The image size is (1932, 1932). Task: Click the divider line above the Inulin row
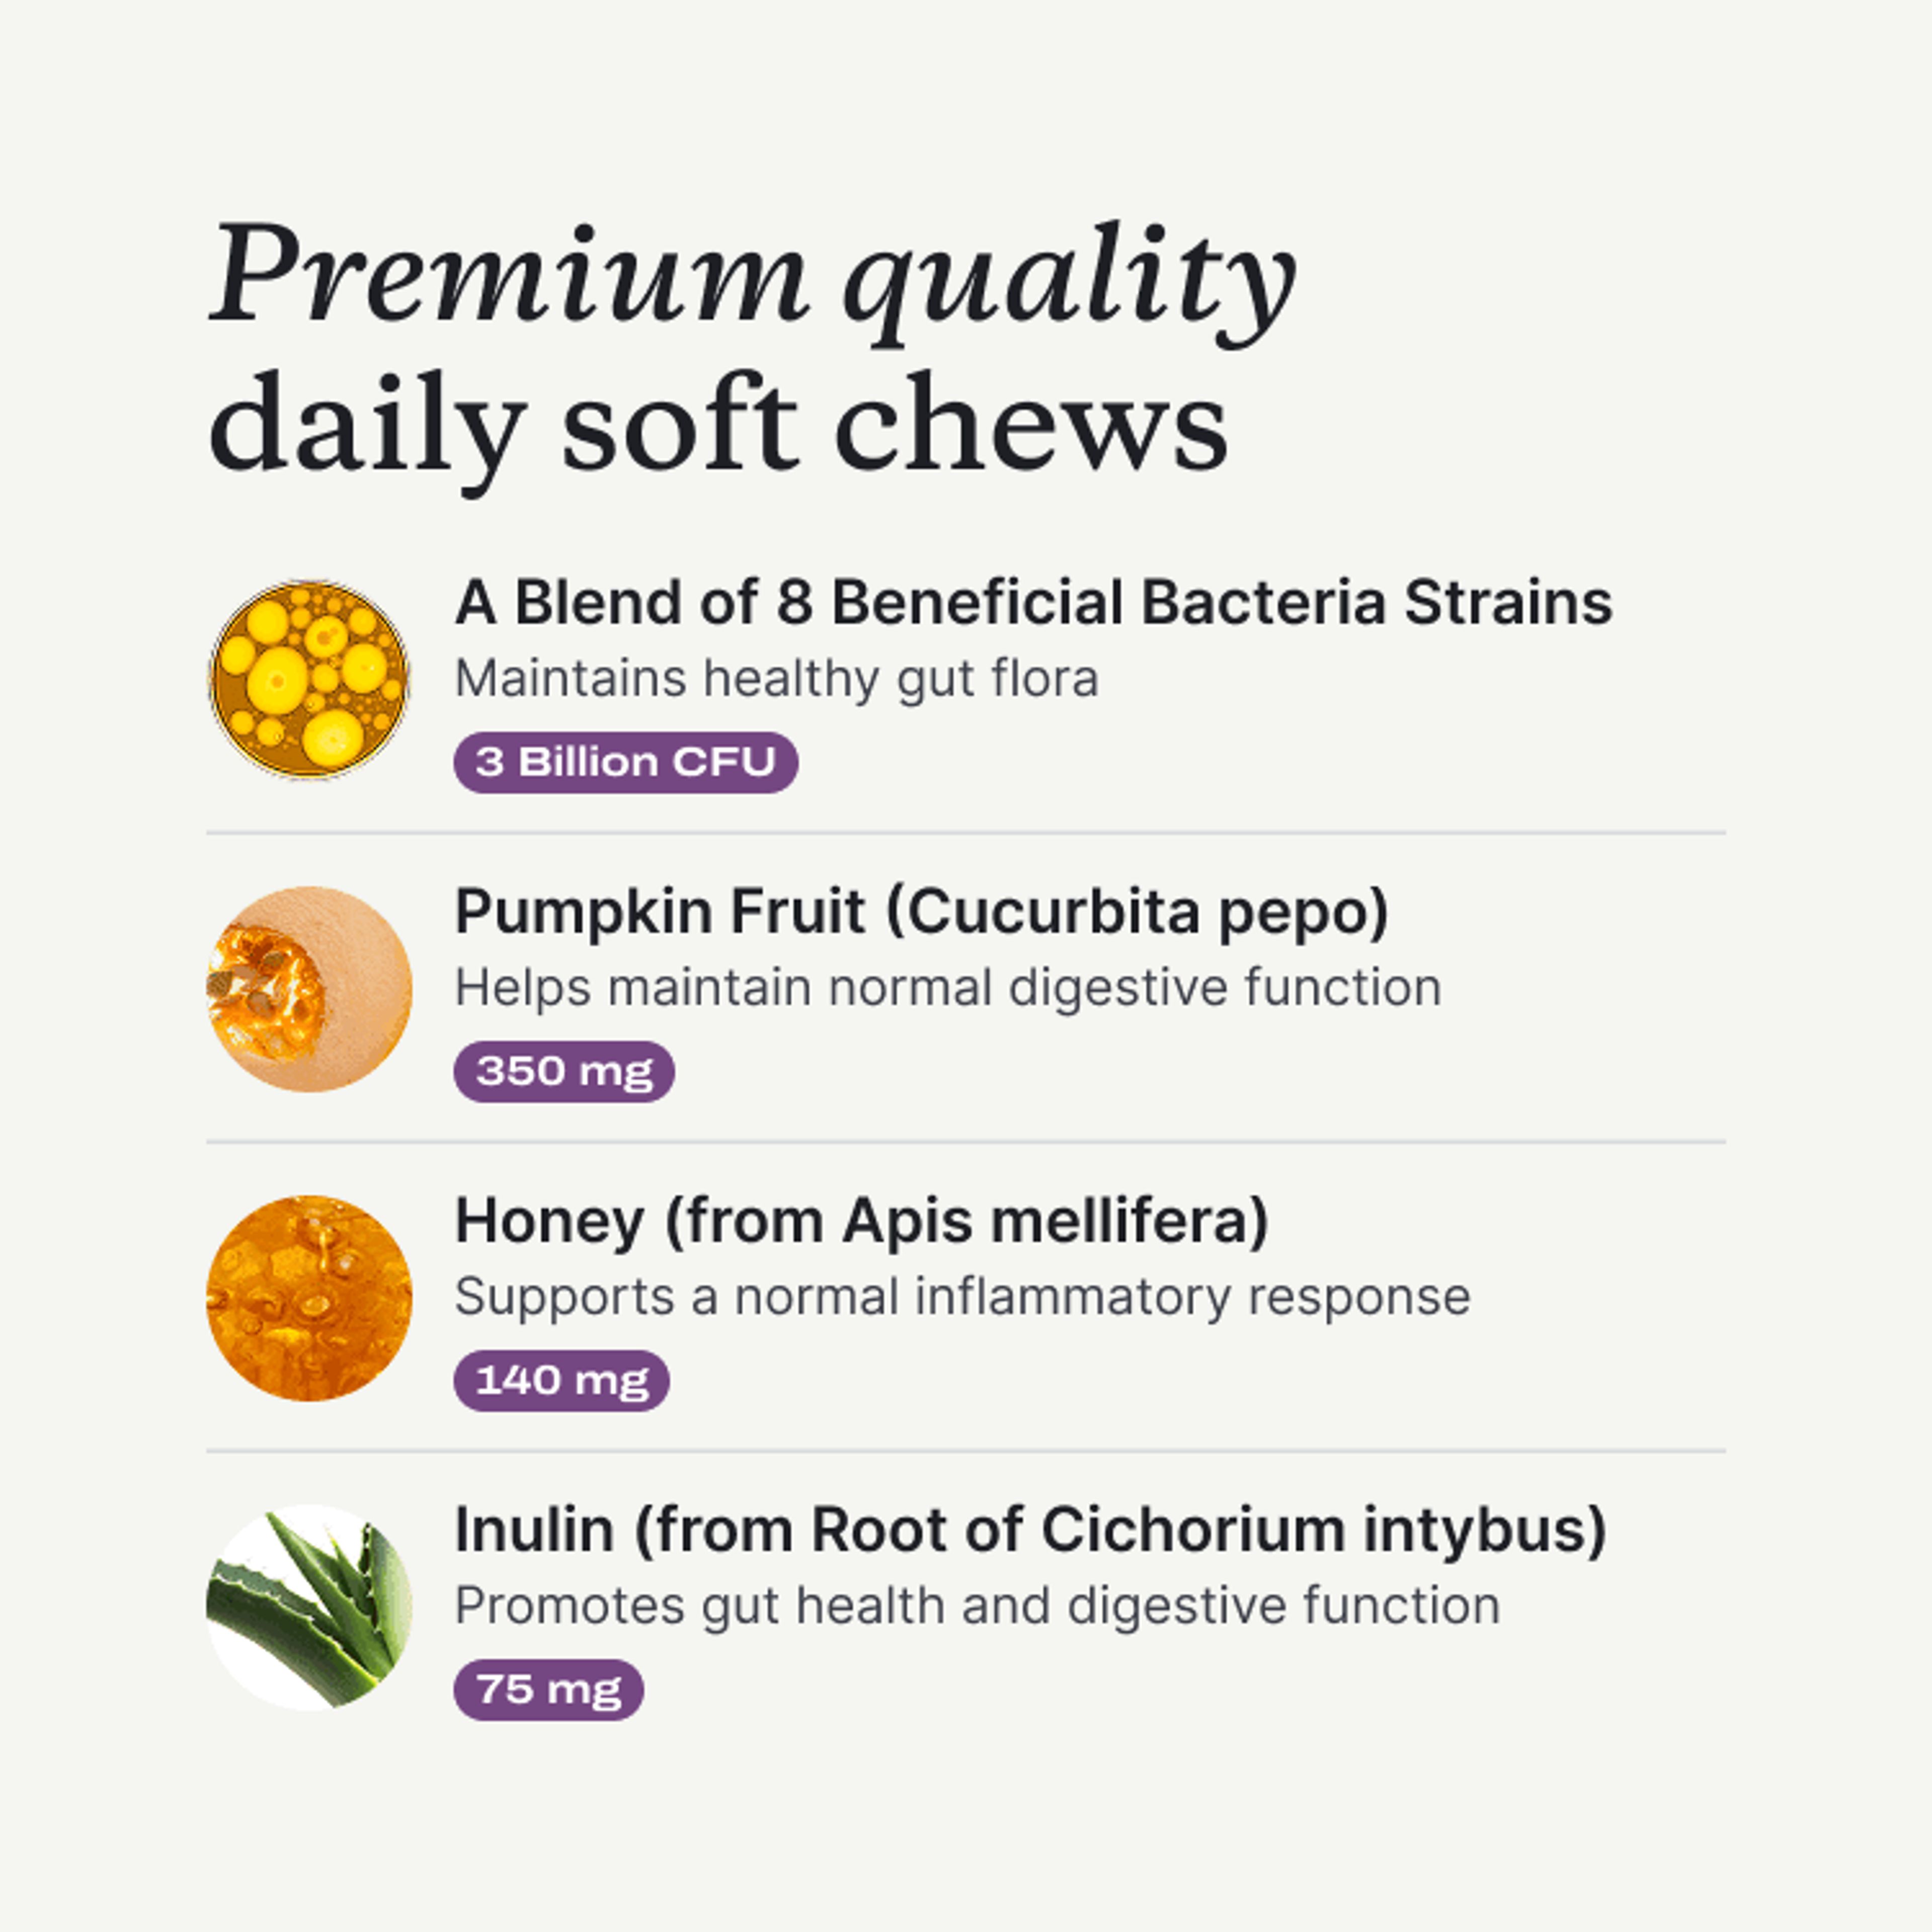coord(965,1450)
